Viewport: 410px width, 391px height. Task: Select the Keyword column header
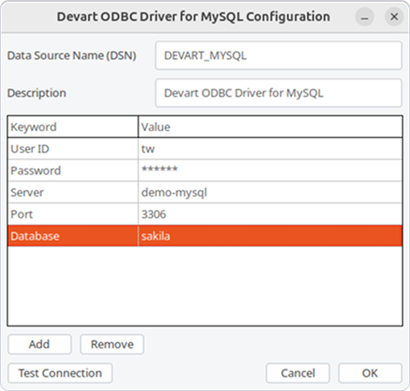click(72, 127)
